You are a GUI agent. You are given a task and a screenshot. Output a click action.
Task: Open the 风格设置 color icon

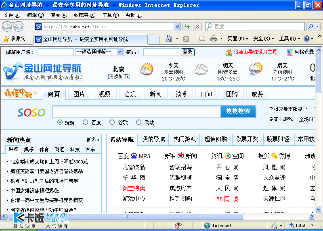(x=289, y=52)
